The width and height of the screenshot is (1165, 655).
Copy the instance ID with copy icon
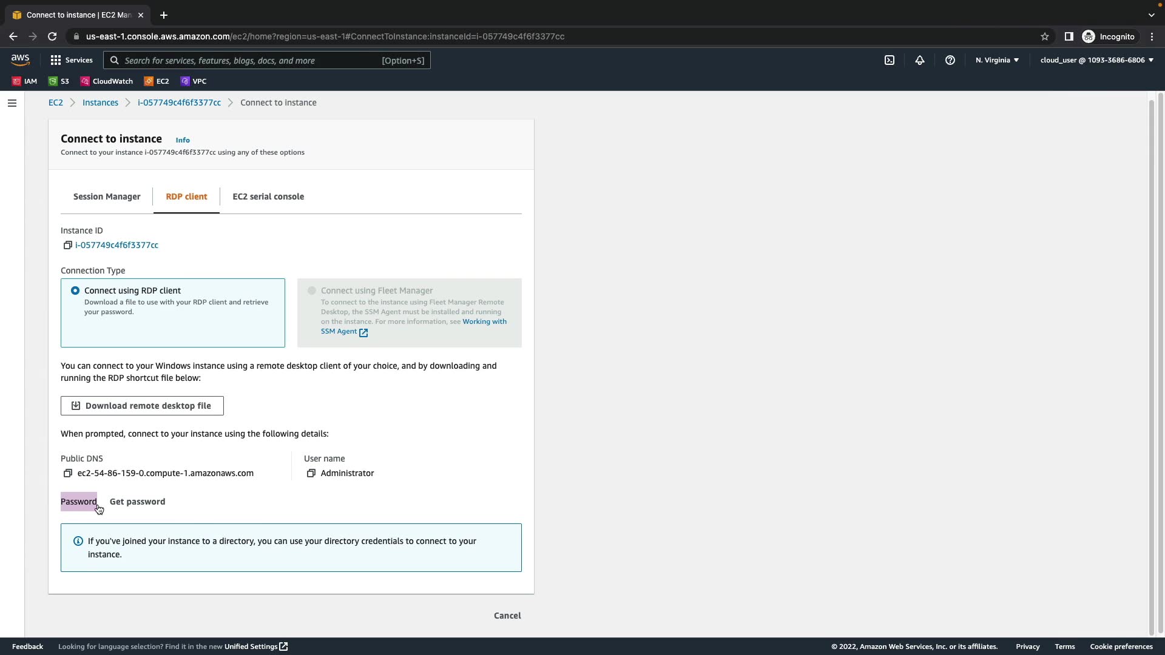[67, 245]
